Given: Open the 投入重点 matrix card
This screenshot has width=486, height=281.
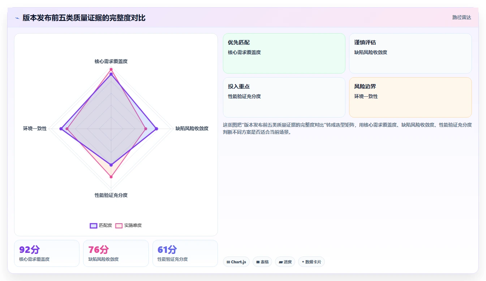Looking at the screenshot, I should [284, 97].
